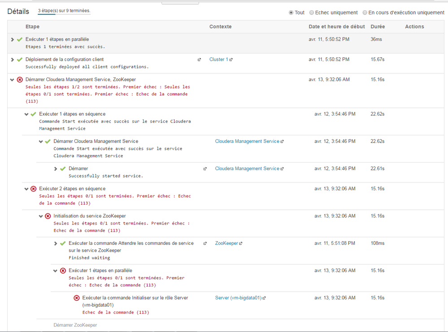Click external link icon next to ZooKeeper context
448x332 pixels.
coord(241,243)
